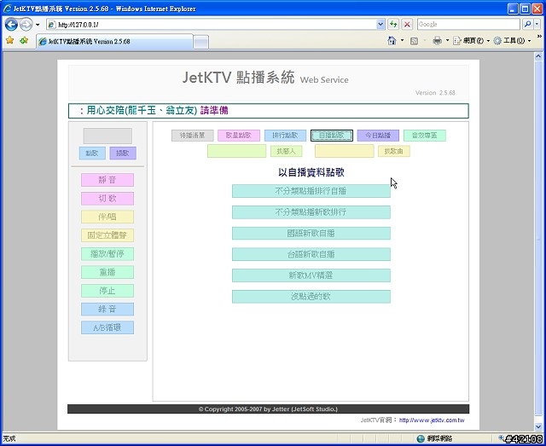Open the recent pages dropdown arrow

[x=38, y=25]
